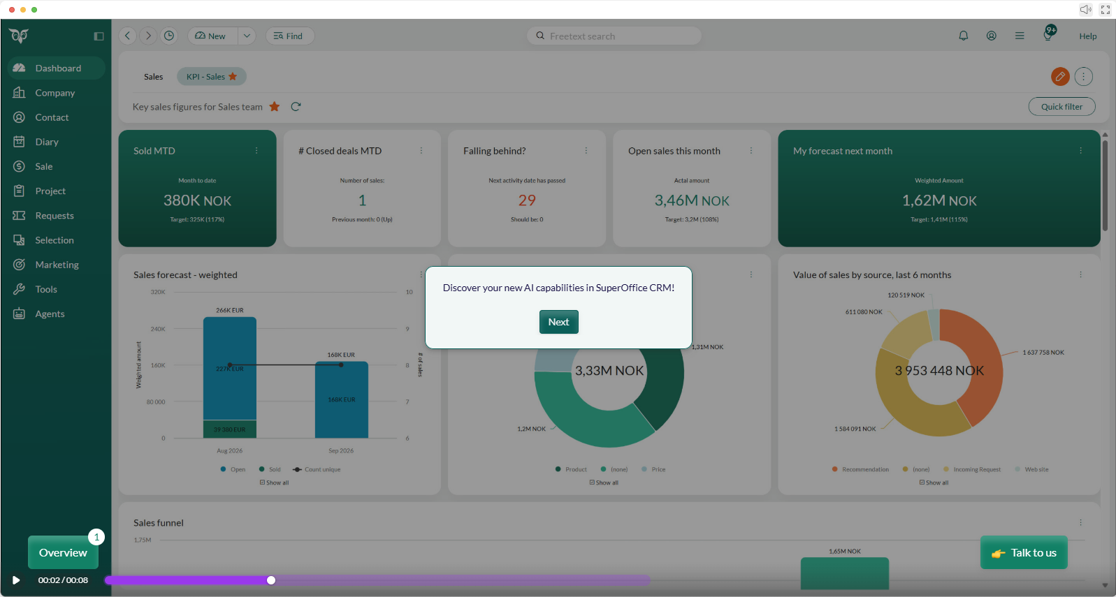This screenshot has height=597, width=1116.
Task: Click the purple video progress bar
Action: click(x=377, y=580)
